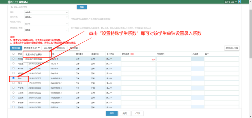Click the 导入成绩 button

[x=48, y=48]
